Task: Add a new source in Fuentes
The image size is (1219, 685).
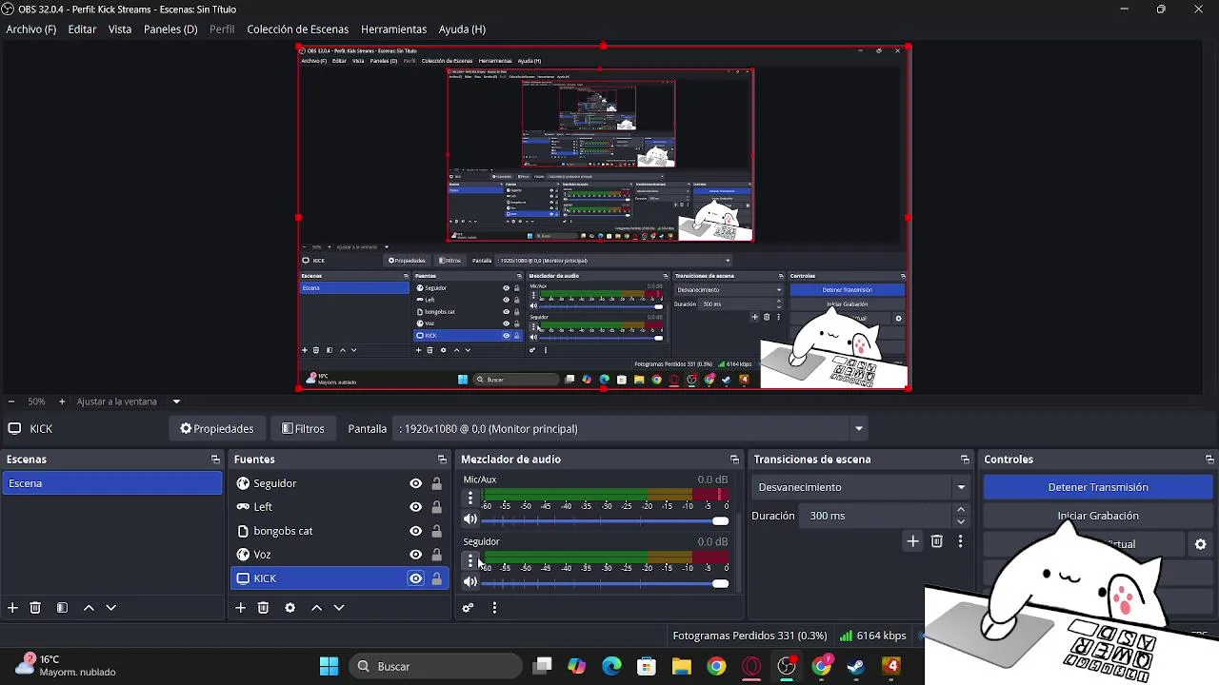Action: (241, 607)
